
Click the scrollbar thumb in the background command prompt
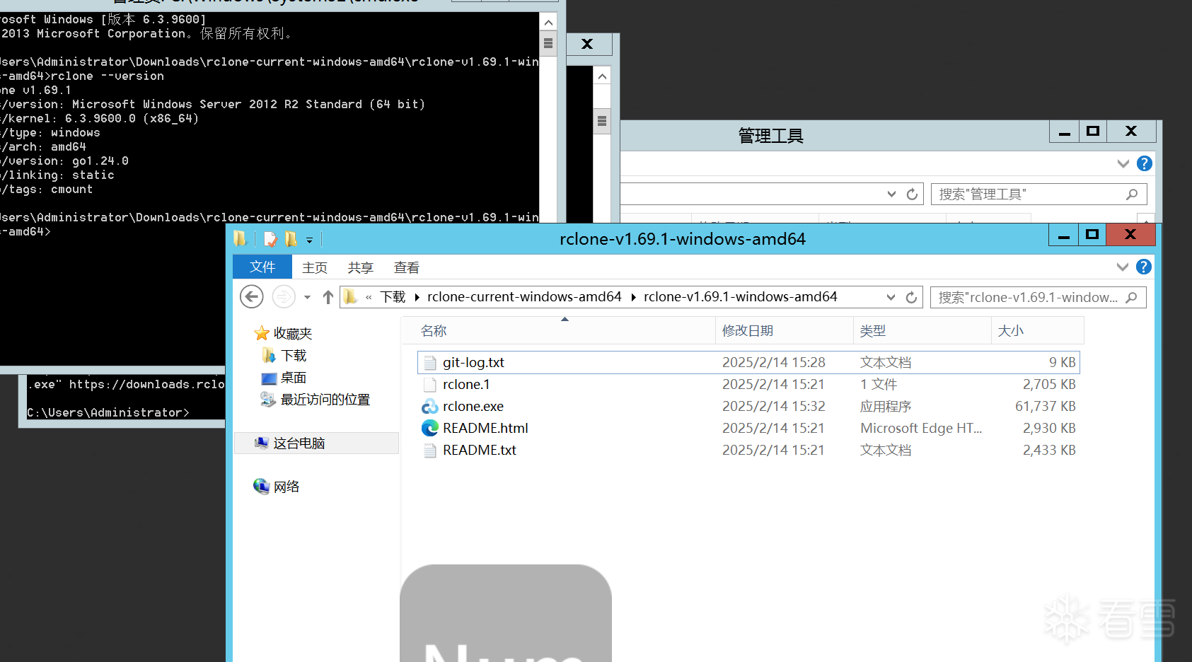click(x=602, y=121)
